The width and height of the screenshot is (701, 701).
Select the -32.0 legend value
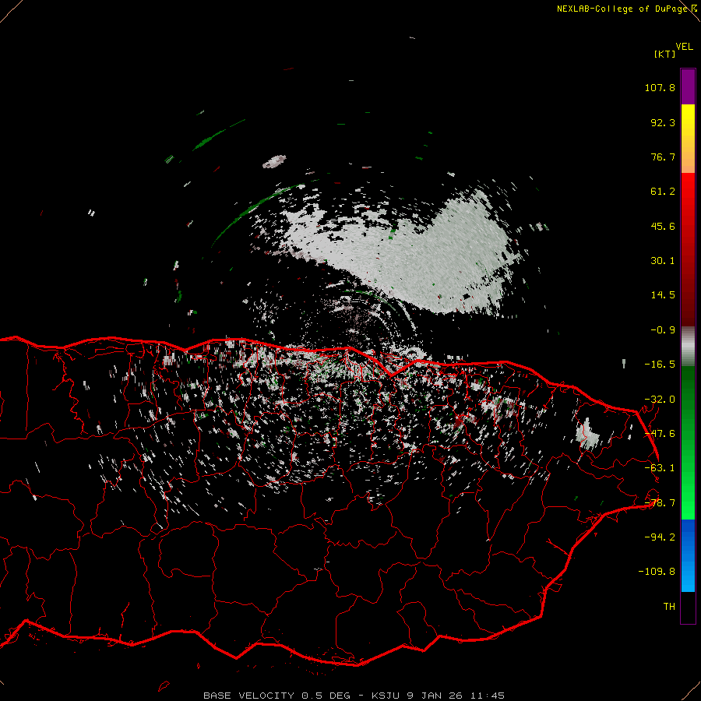pyautogui.click(x=660, y=400)
